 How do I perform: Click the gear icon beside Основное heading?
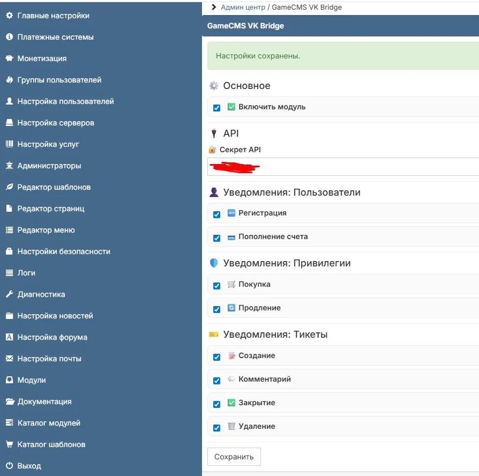(214, 86)
